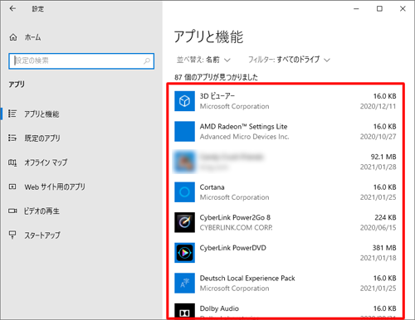The image size is (415, 320).
Task: Click the オフライン マップ map icon
Action: (12, 162)
